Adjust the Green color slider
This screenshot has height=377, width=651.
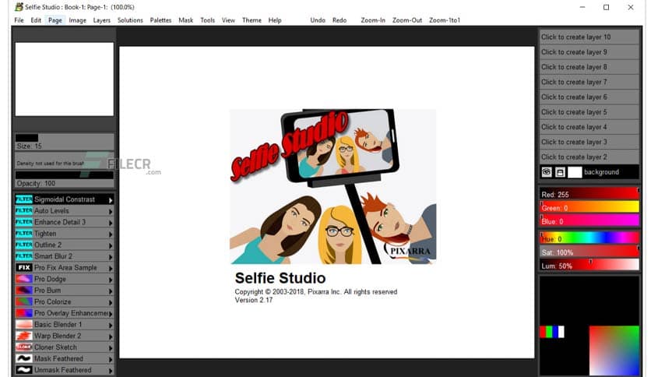click(x=589, y=208)
